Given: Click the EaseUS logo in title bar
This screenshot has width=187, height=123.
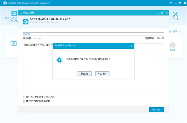Looking at the screenshot, I should click(5, 3).
